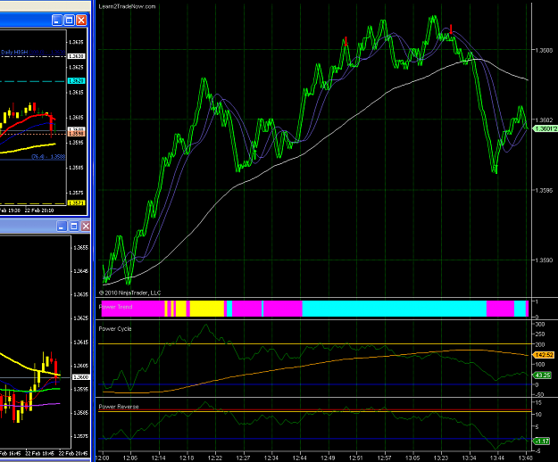The width and height of the screenshot is (558, 462).
Task: Click the 200 level on Power Cycle axis
Action: point(540,344)
